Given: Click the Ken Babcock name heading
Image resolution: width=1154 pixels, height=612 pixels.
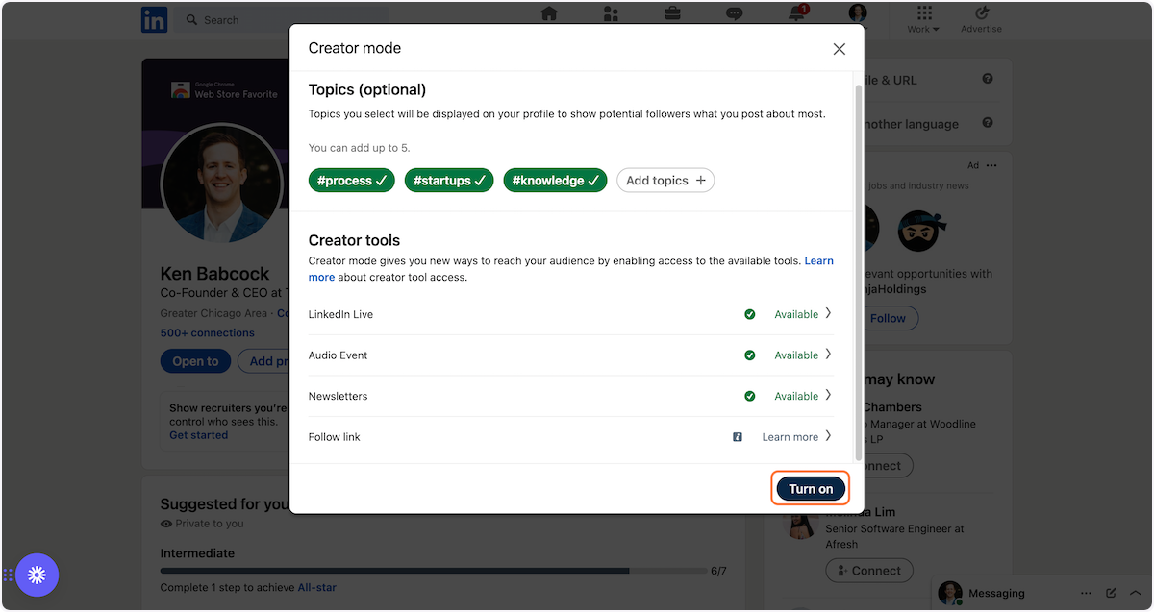Looking at the screenshot, I should [214, 274].
